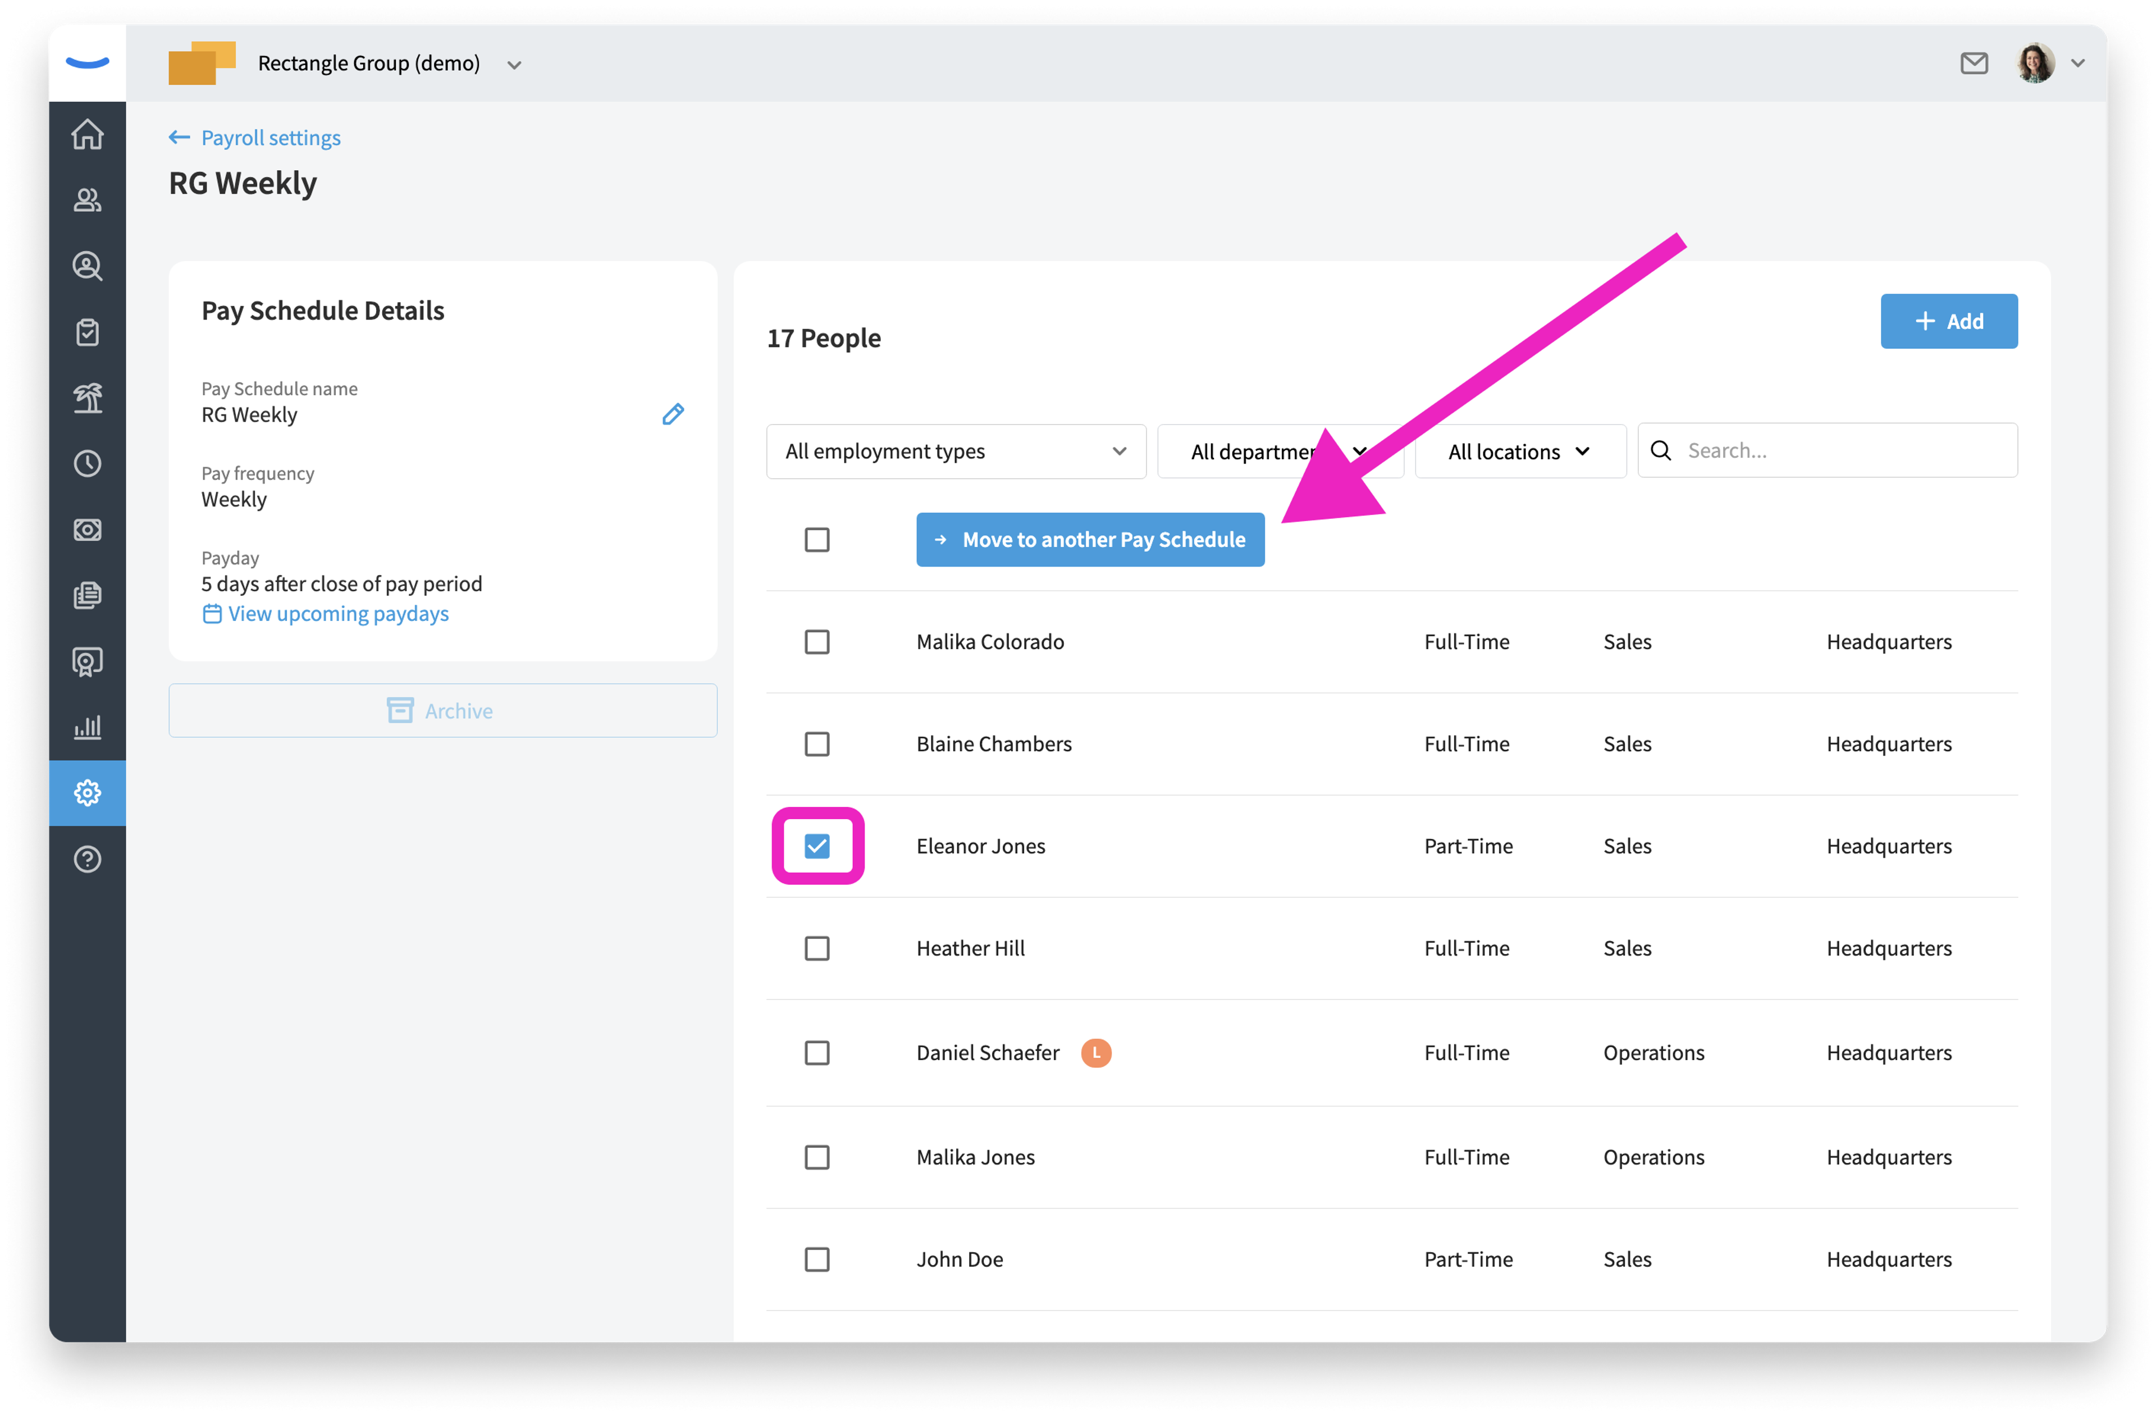Uncheck the Eleanor Jones checkbox

[x=817, y=846]
